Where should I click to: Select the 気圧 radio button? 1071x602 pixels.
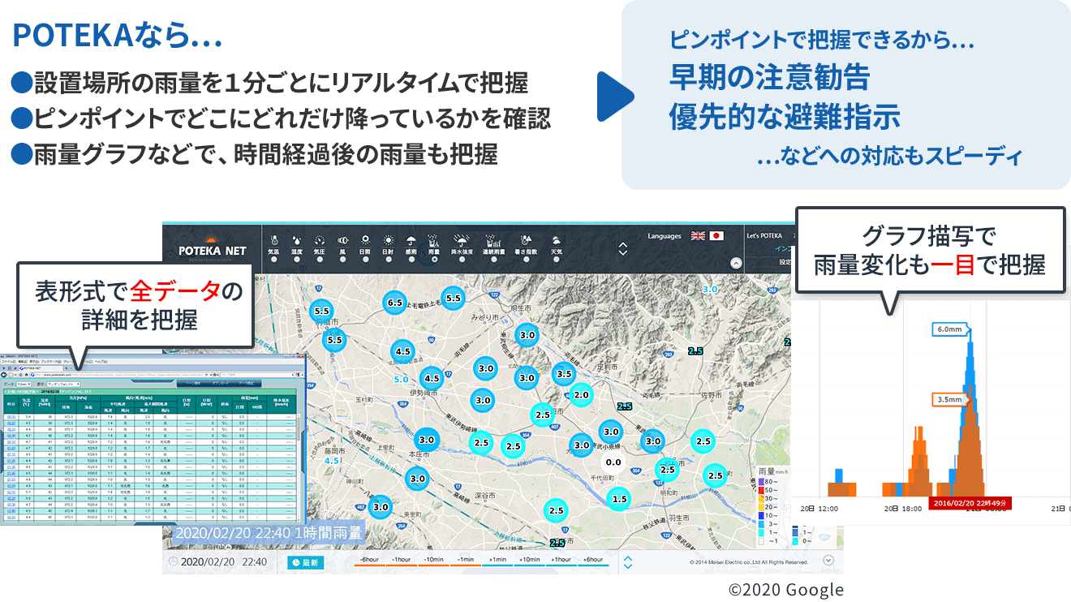tap(320, 259)
